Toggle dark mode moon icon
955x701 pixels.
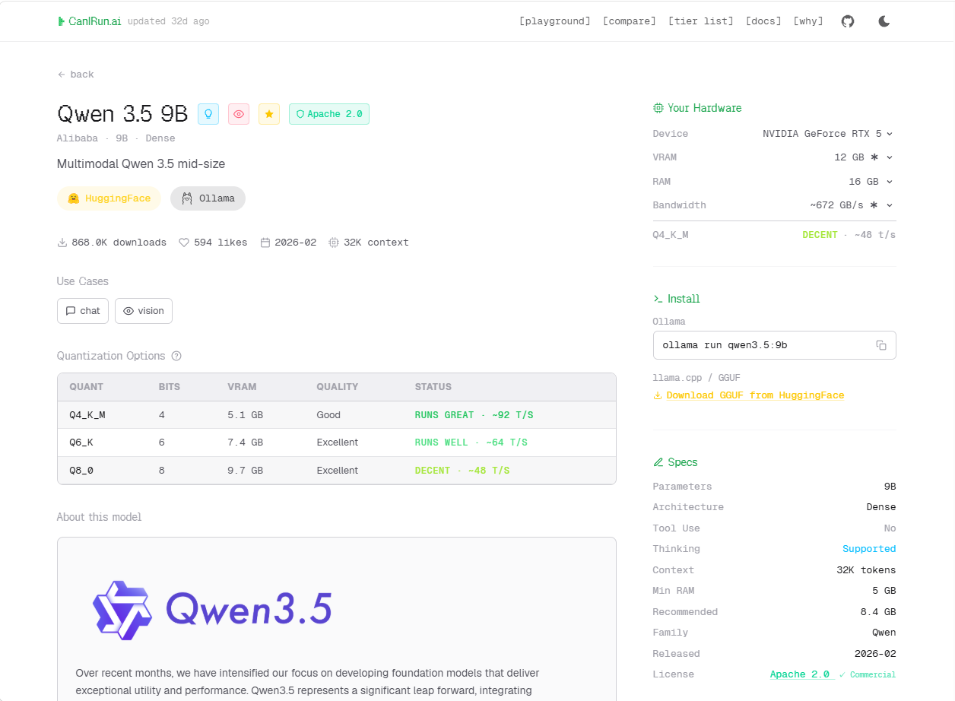(x=884, y=21)
